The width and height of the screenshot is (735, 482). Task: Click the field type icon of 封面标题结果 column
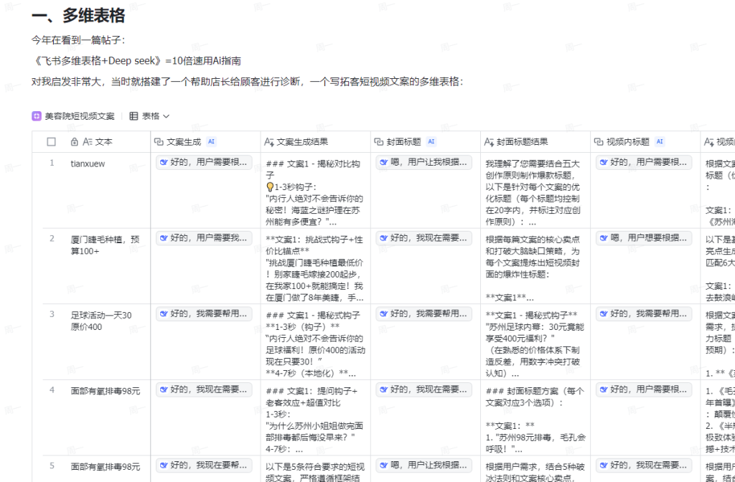490,142
